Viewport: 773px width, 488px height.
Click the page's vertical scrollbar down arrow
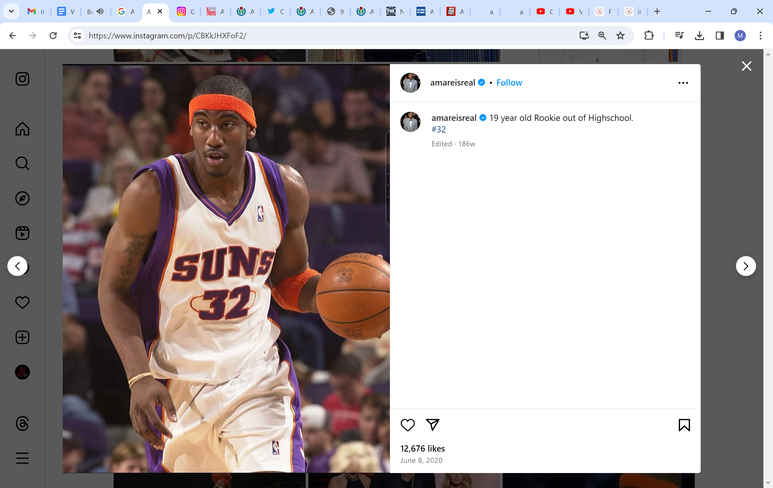point(768,483)
